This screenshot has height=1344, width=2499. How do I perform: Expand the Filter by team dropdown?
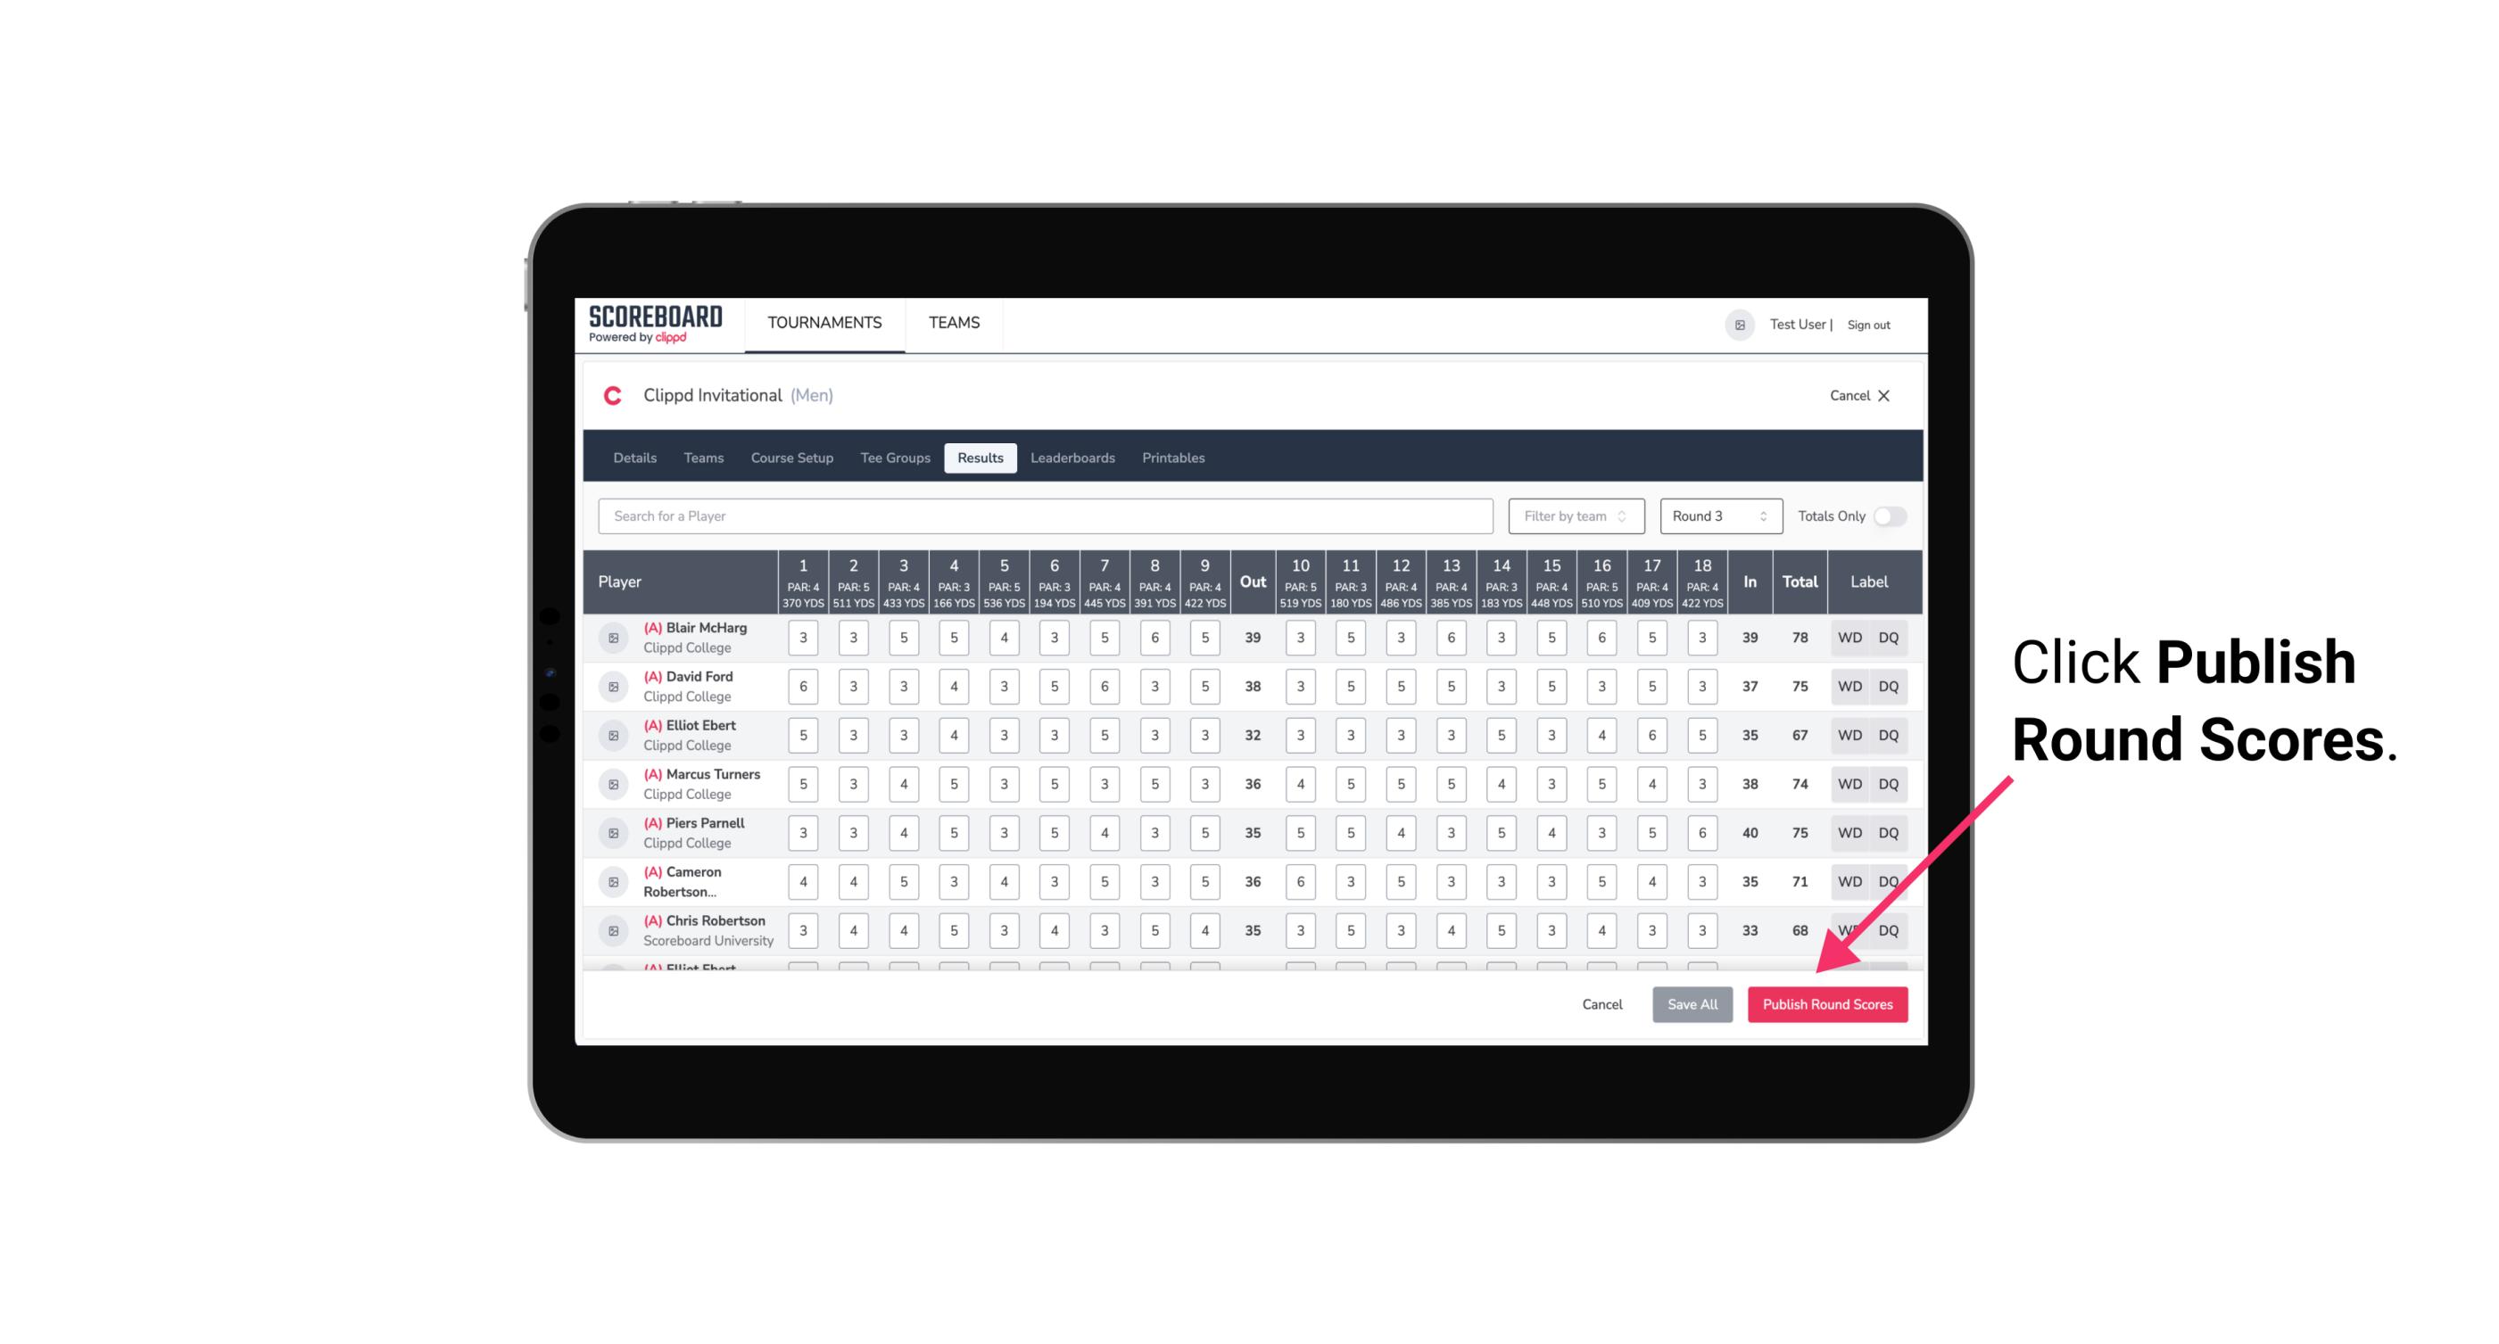[1574, 515]
